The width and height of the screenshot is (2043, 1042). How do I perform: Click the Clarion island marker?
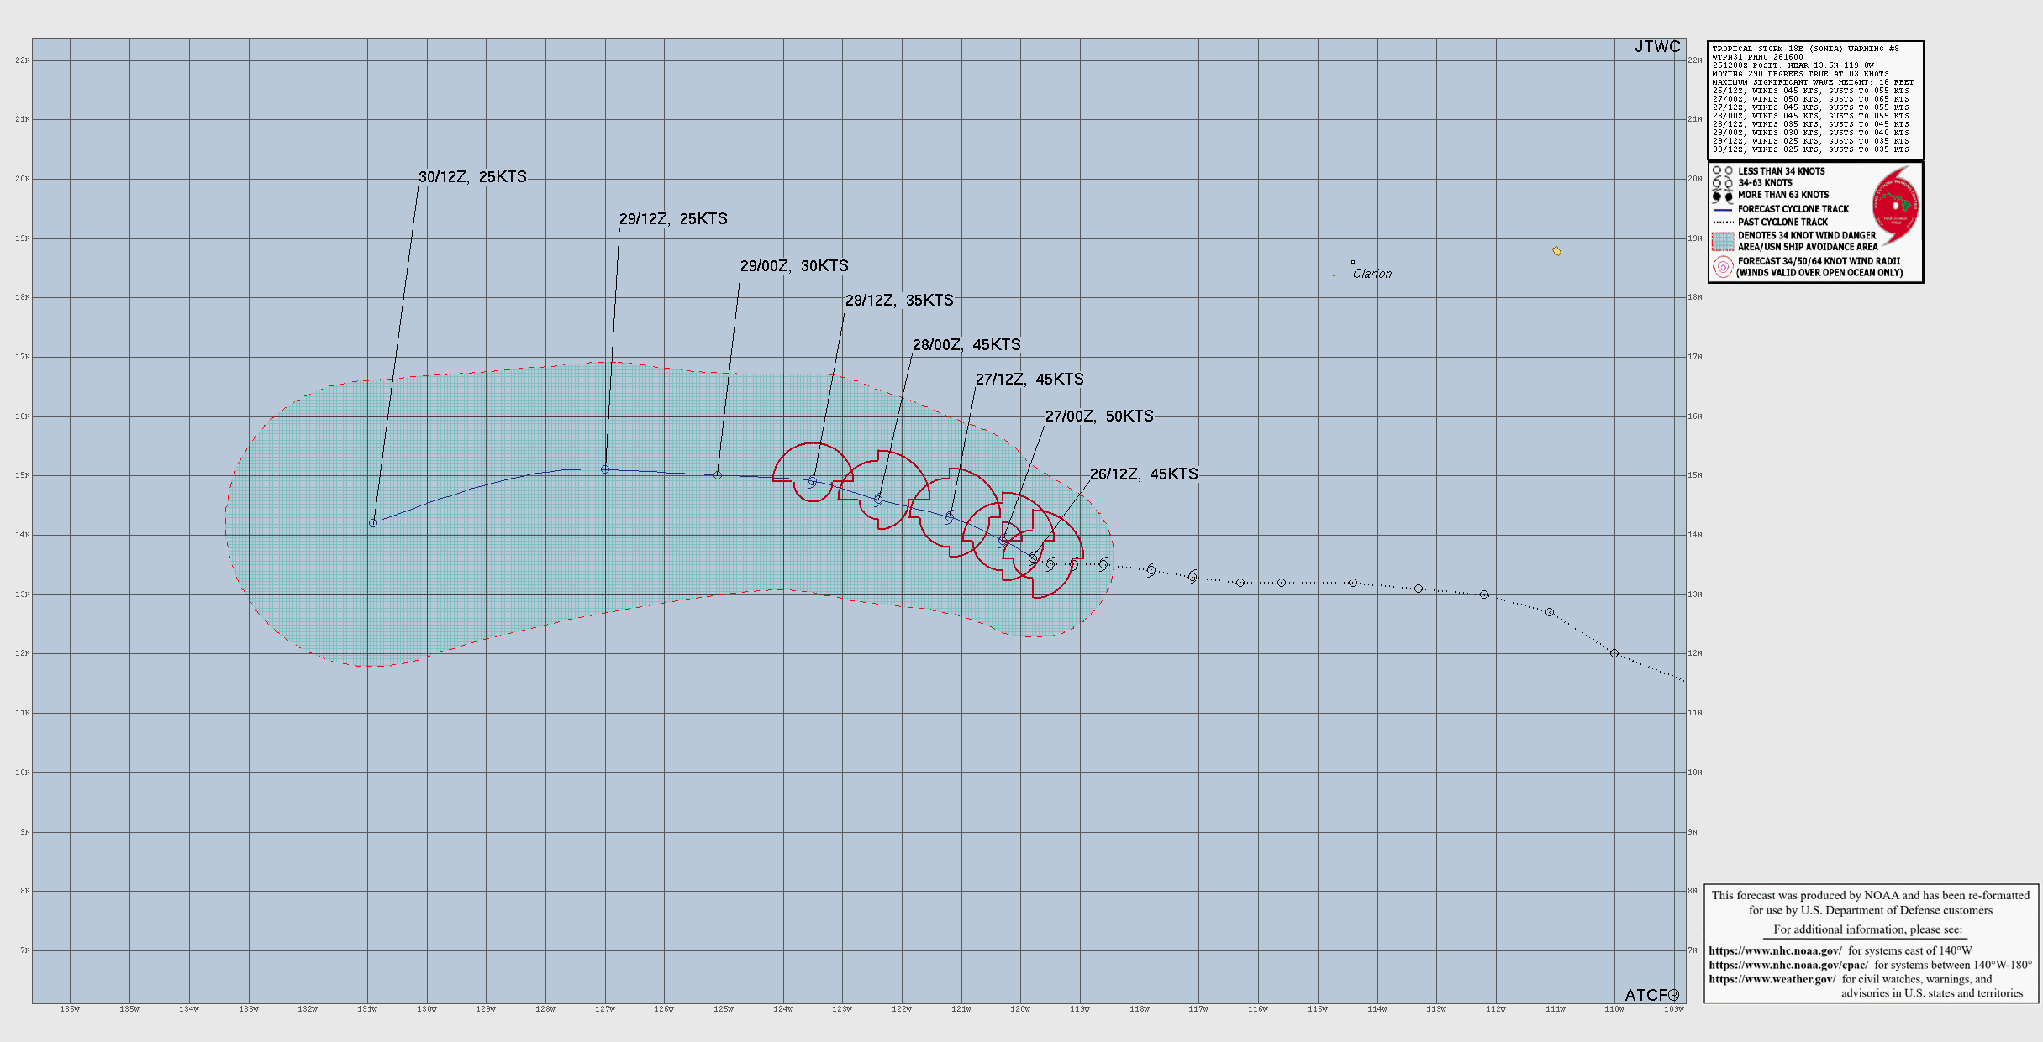tap(1353, 263)
